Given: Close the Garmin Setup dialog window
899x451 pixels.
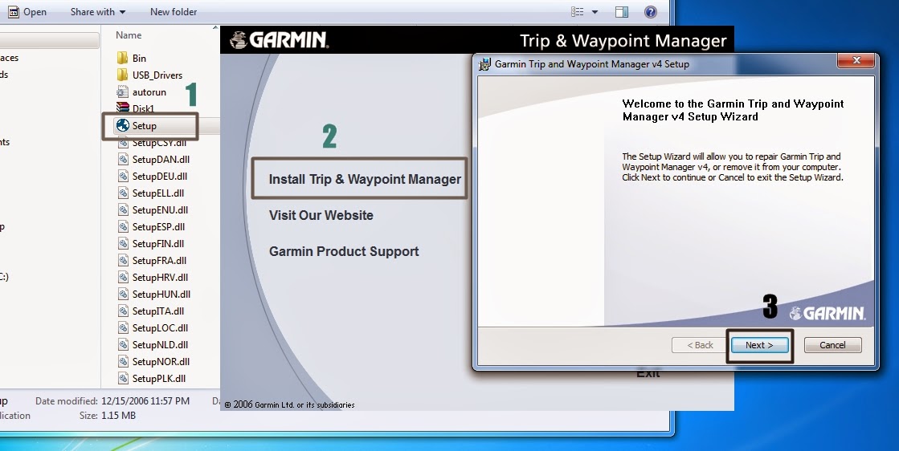Looking at the screenshot, I should pyautogui.click(x=856, y=60).
